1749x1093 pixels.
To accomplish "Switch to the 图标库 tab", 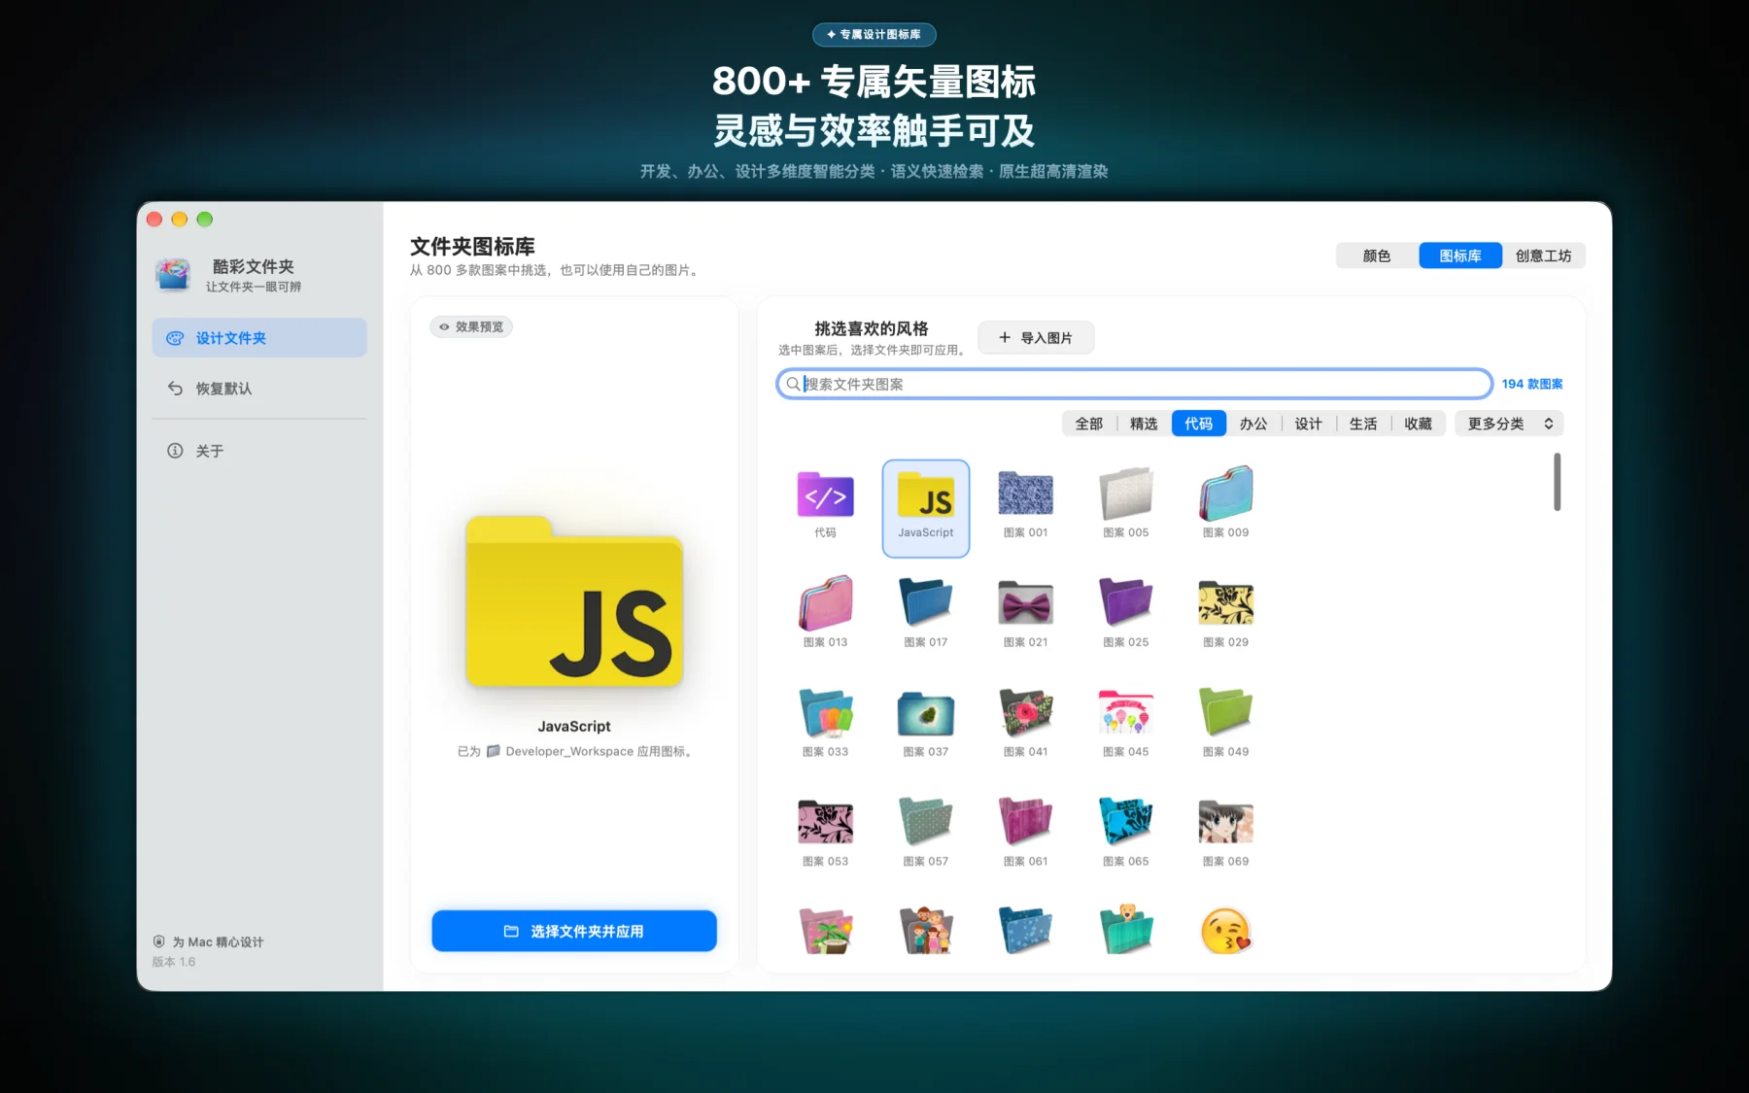I will pyautogui.click(x=1460, y=256).
